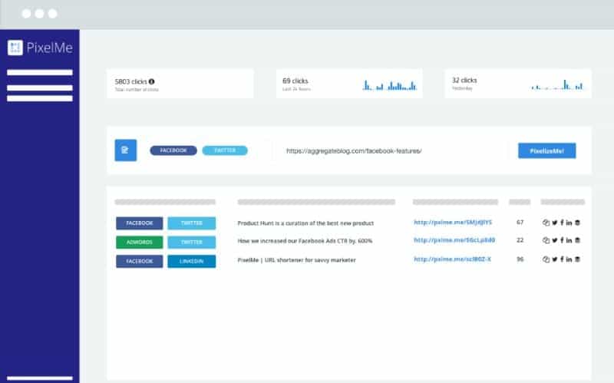Click the aggregateblog.com URL input field
614x383 pixels.
tap(391, 150)
